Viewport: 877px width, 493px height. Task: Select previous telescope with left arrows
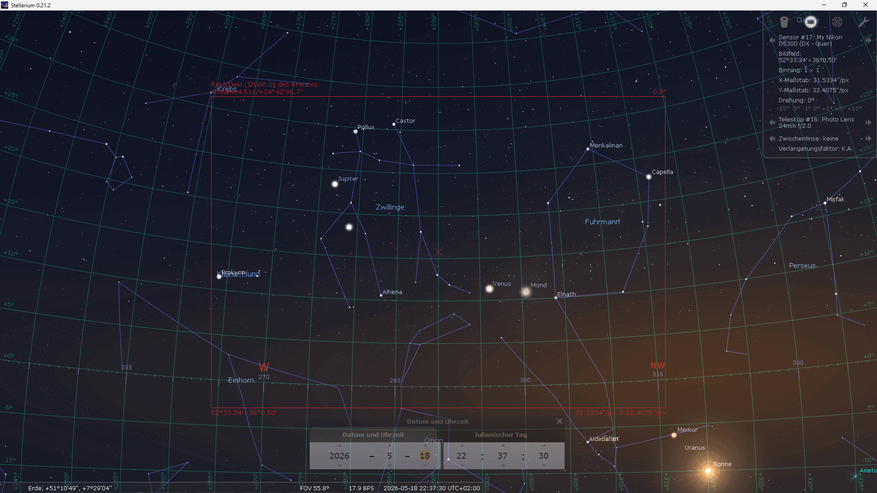[772, 122]
